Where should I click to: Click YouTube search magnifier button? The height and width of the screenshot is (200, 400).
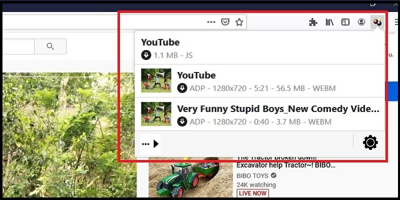(x=50, y=46)
